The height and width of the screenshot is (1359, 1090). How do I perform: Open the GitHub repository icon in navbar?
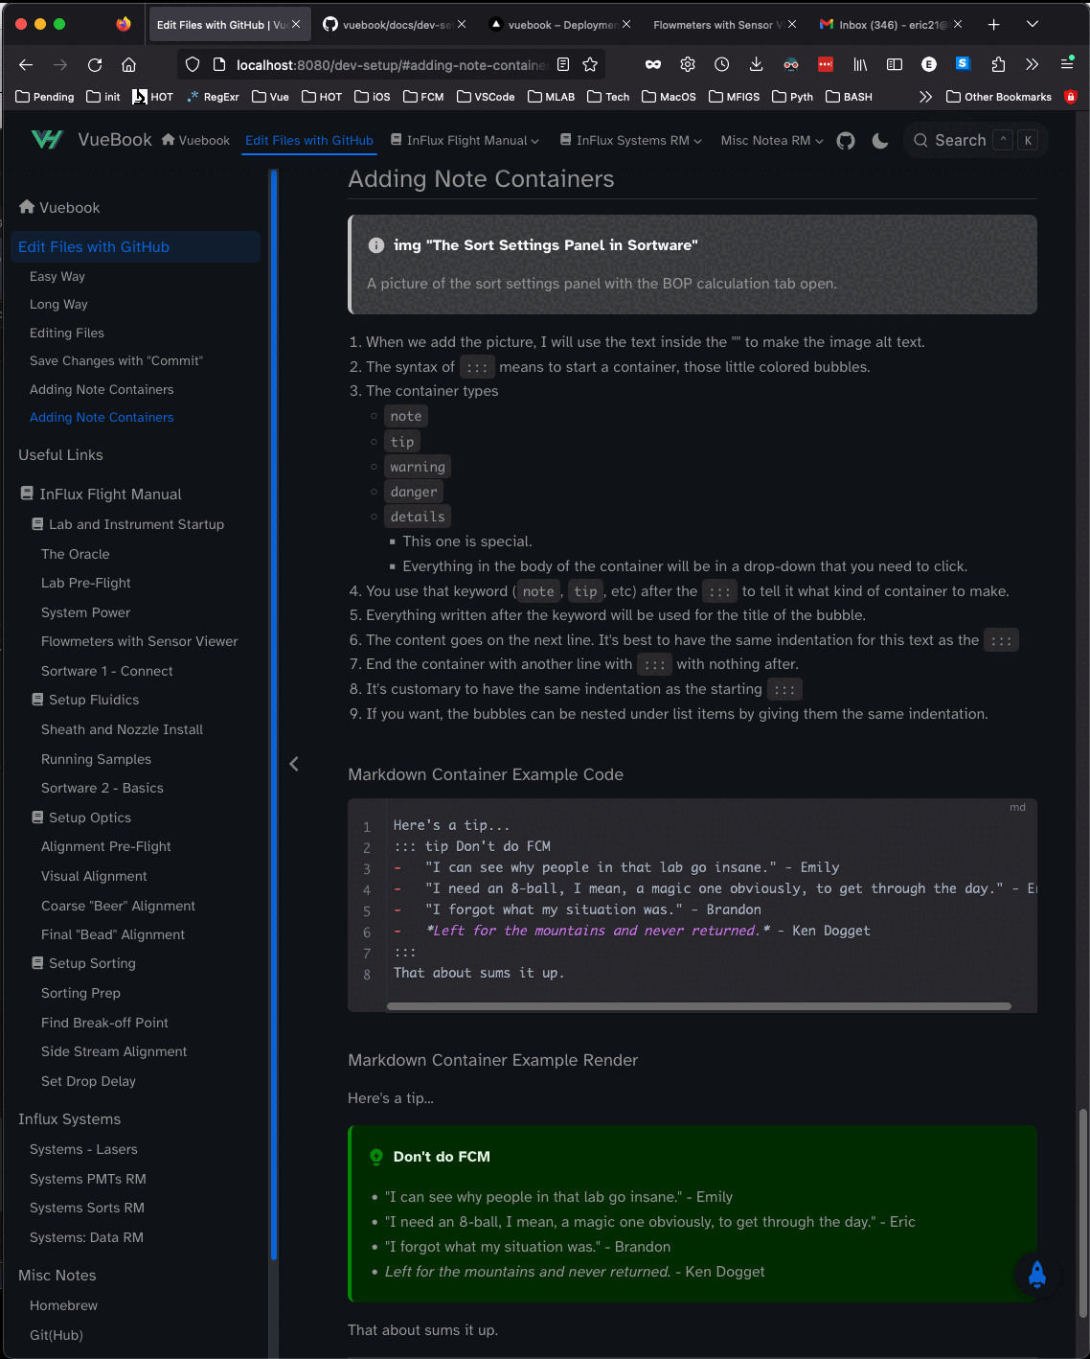(846, 141)
